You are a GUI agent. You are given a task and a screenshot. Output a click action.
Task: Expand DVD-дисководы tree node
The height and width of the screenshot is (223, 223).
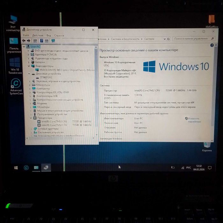[28, 51]
